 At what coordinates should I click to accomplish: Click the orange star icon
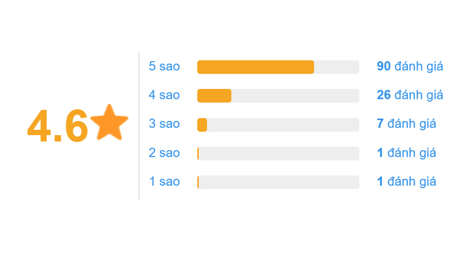(109, 122)
